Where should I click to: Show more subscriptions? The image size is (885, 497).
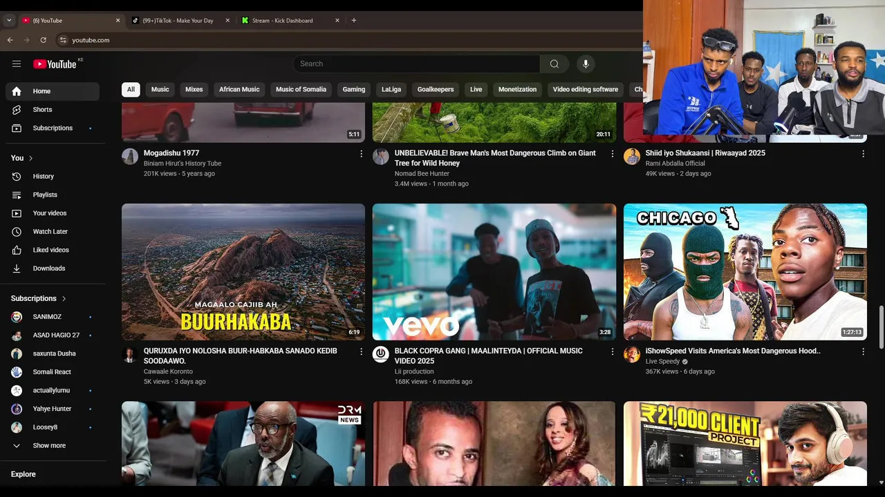point(53,446)
